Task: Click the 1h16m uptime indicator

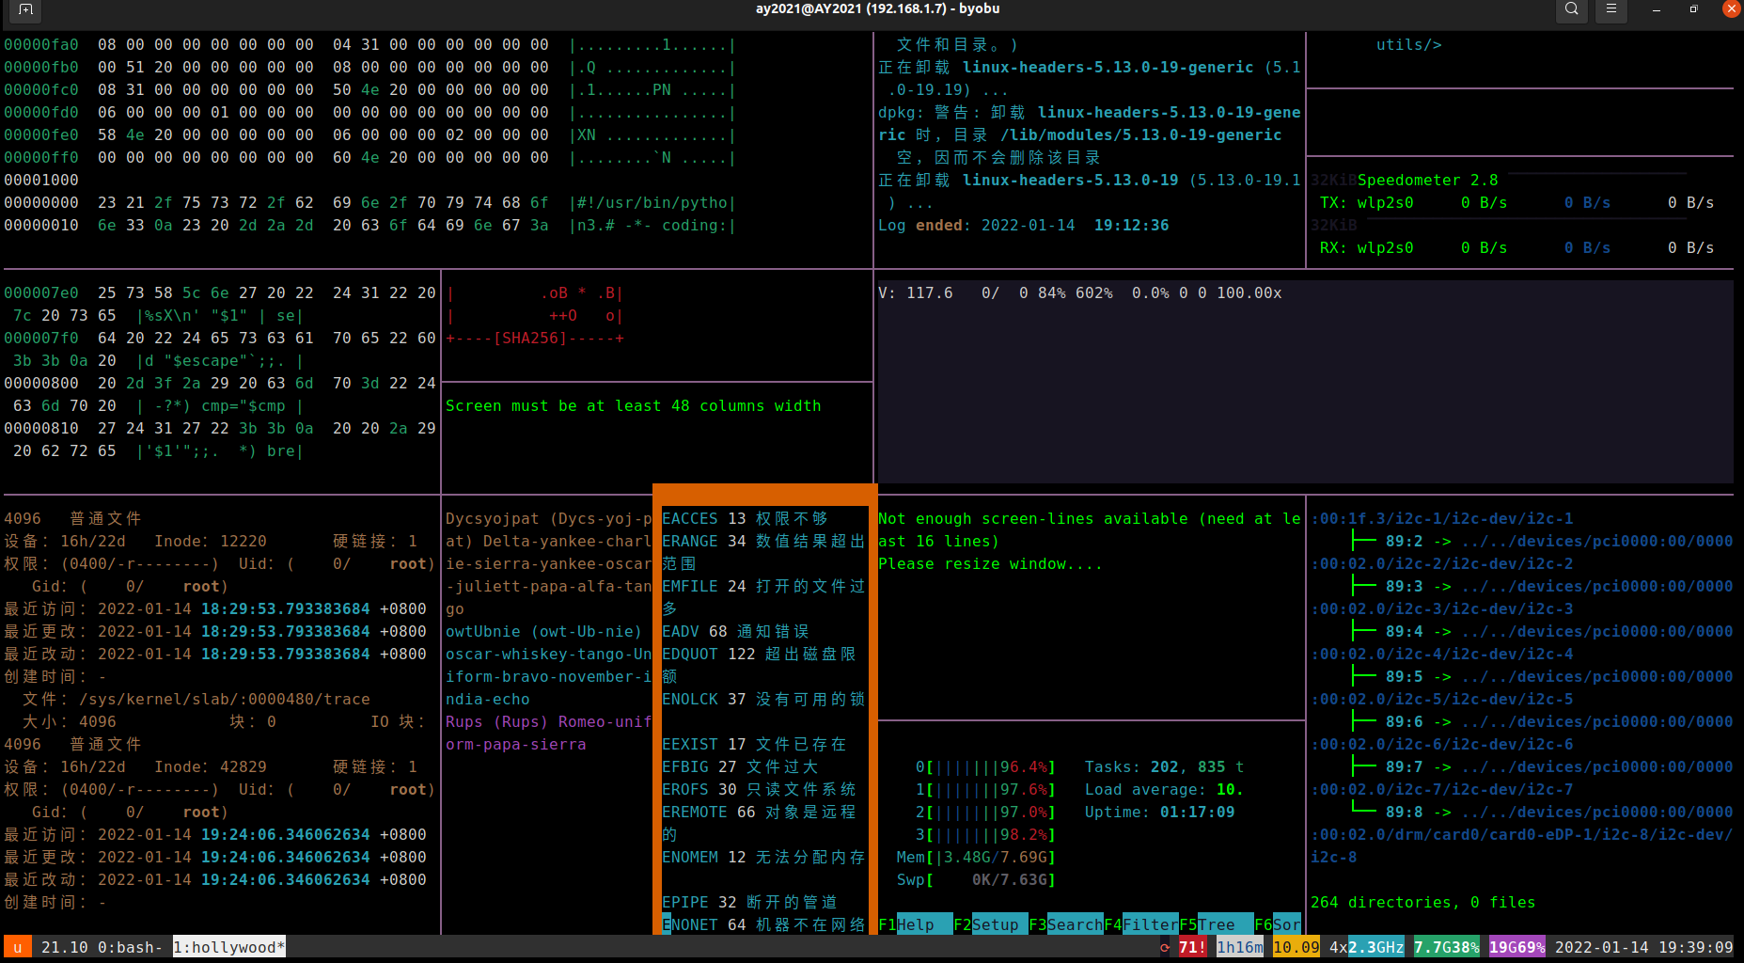Action: coord(1239,947)
